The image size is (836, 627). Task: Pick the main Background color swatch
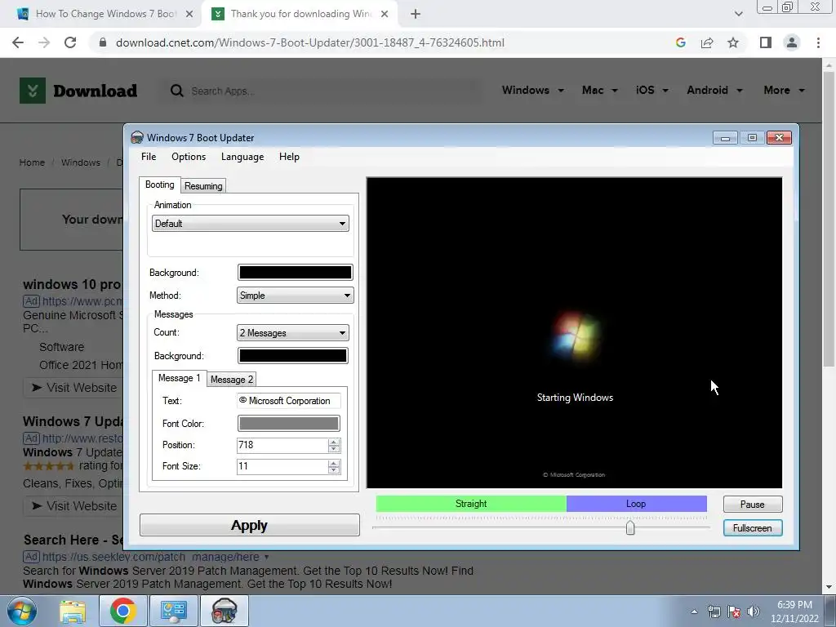[x=296, y=273]
